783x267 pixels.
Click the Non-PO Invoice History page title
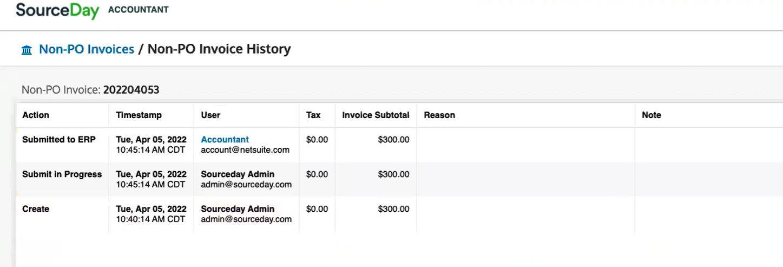click(x=219, y=49)
